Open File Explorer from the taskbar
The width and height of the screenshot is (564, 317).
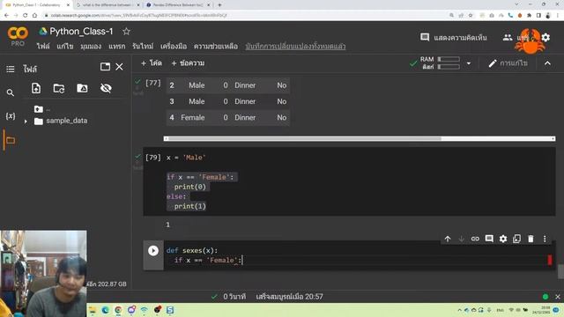pyautogui.click(x=93, y=310)
